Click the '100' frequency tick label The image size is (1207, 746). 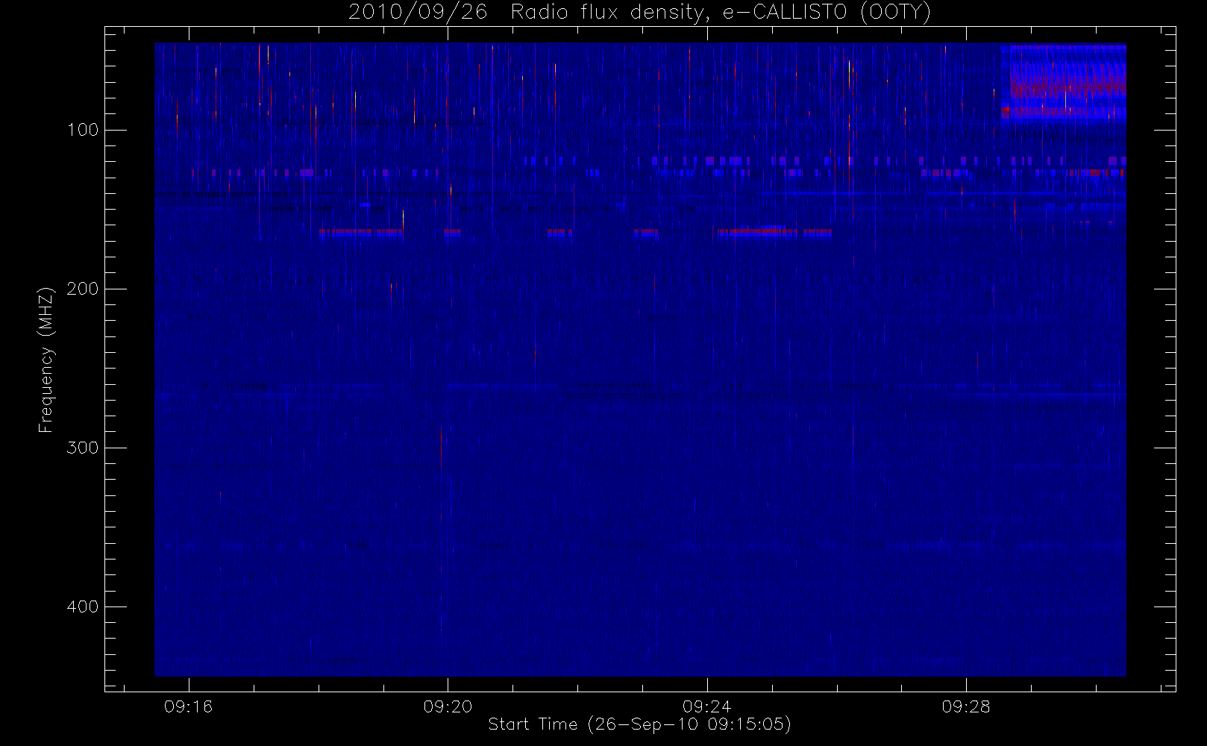[x=82, y=130]
